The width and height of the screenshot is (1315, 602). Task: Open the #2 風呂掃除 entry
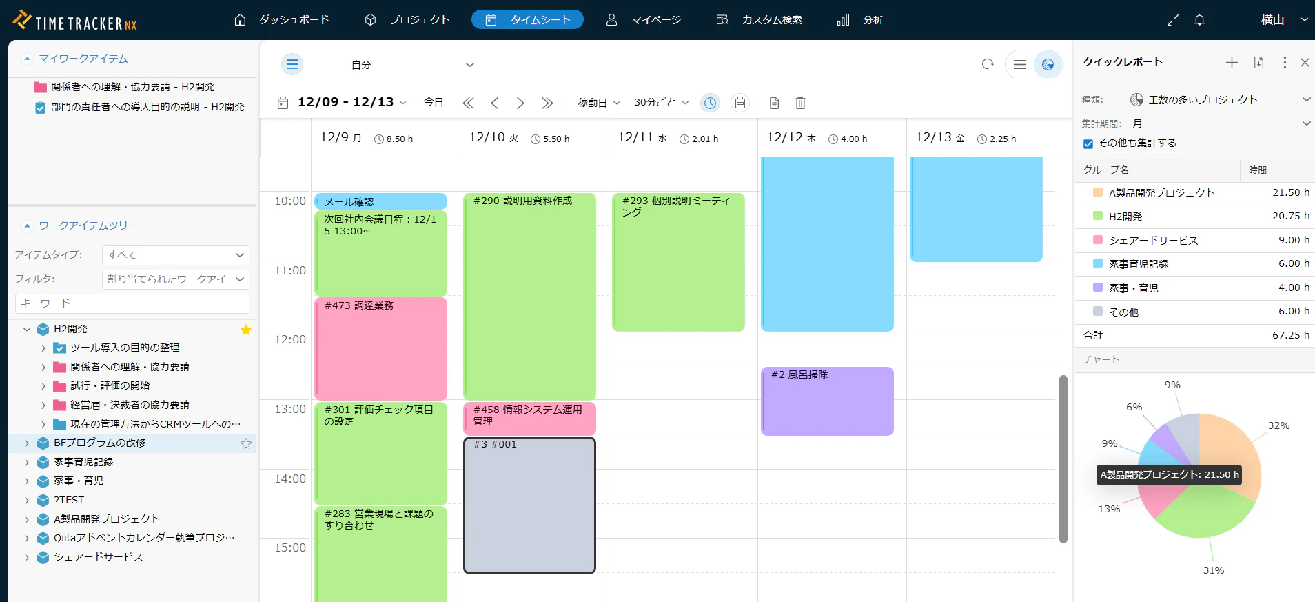point(827,401)
